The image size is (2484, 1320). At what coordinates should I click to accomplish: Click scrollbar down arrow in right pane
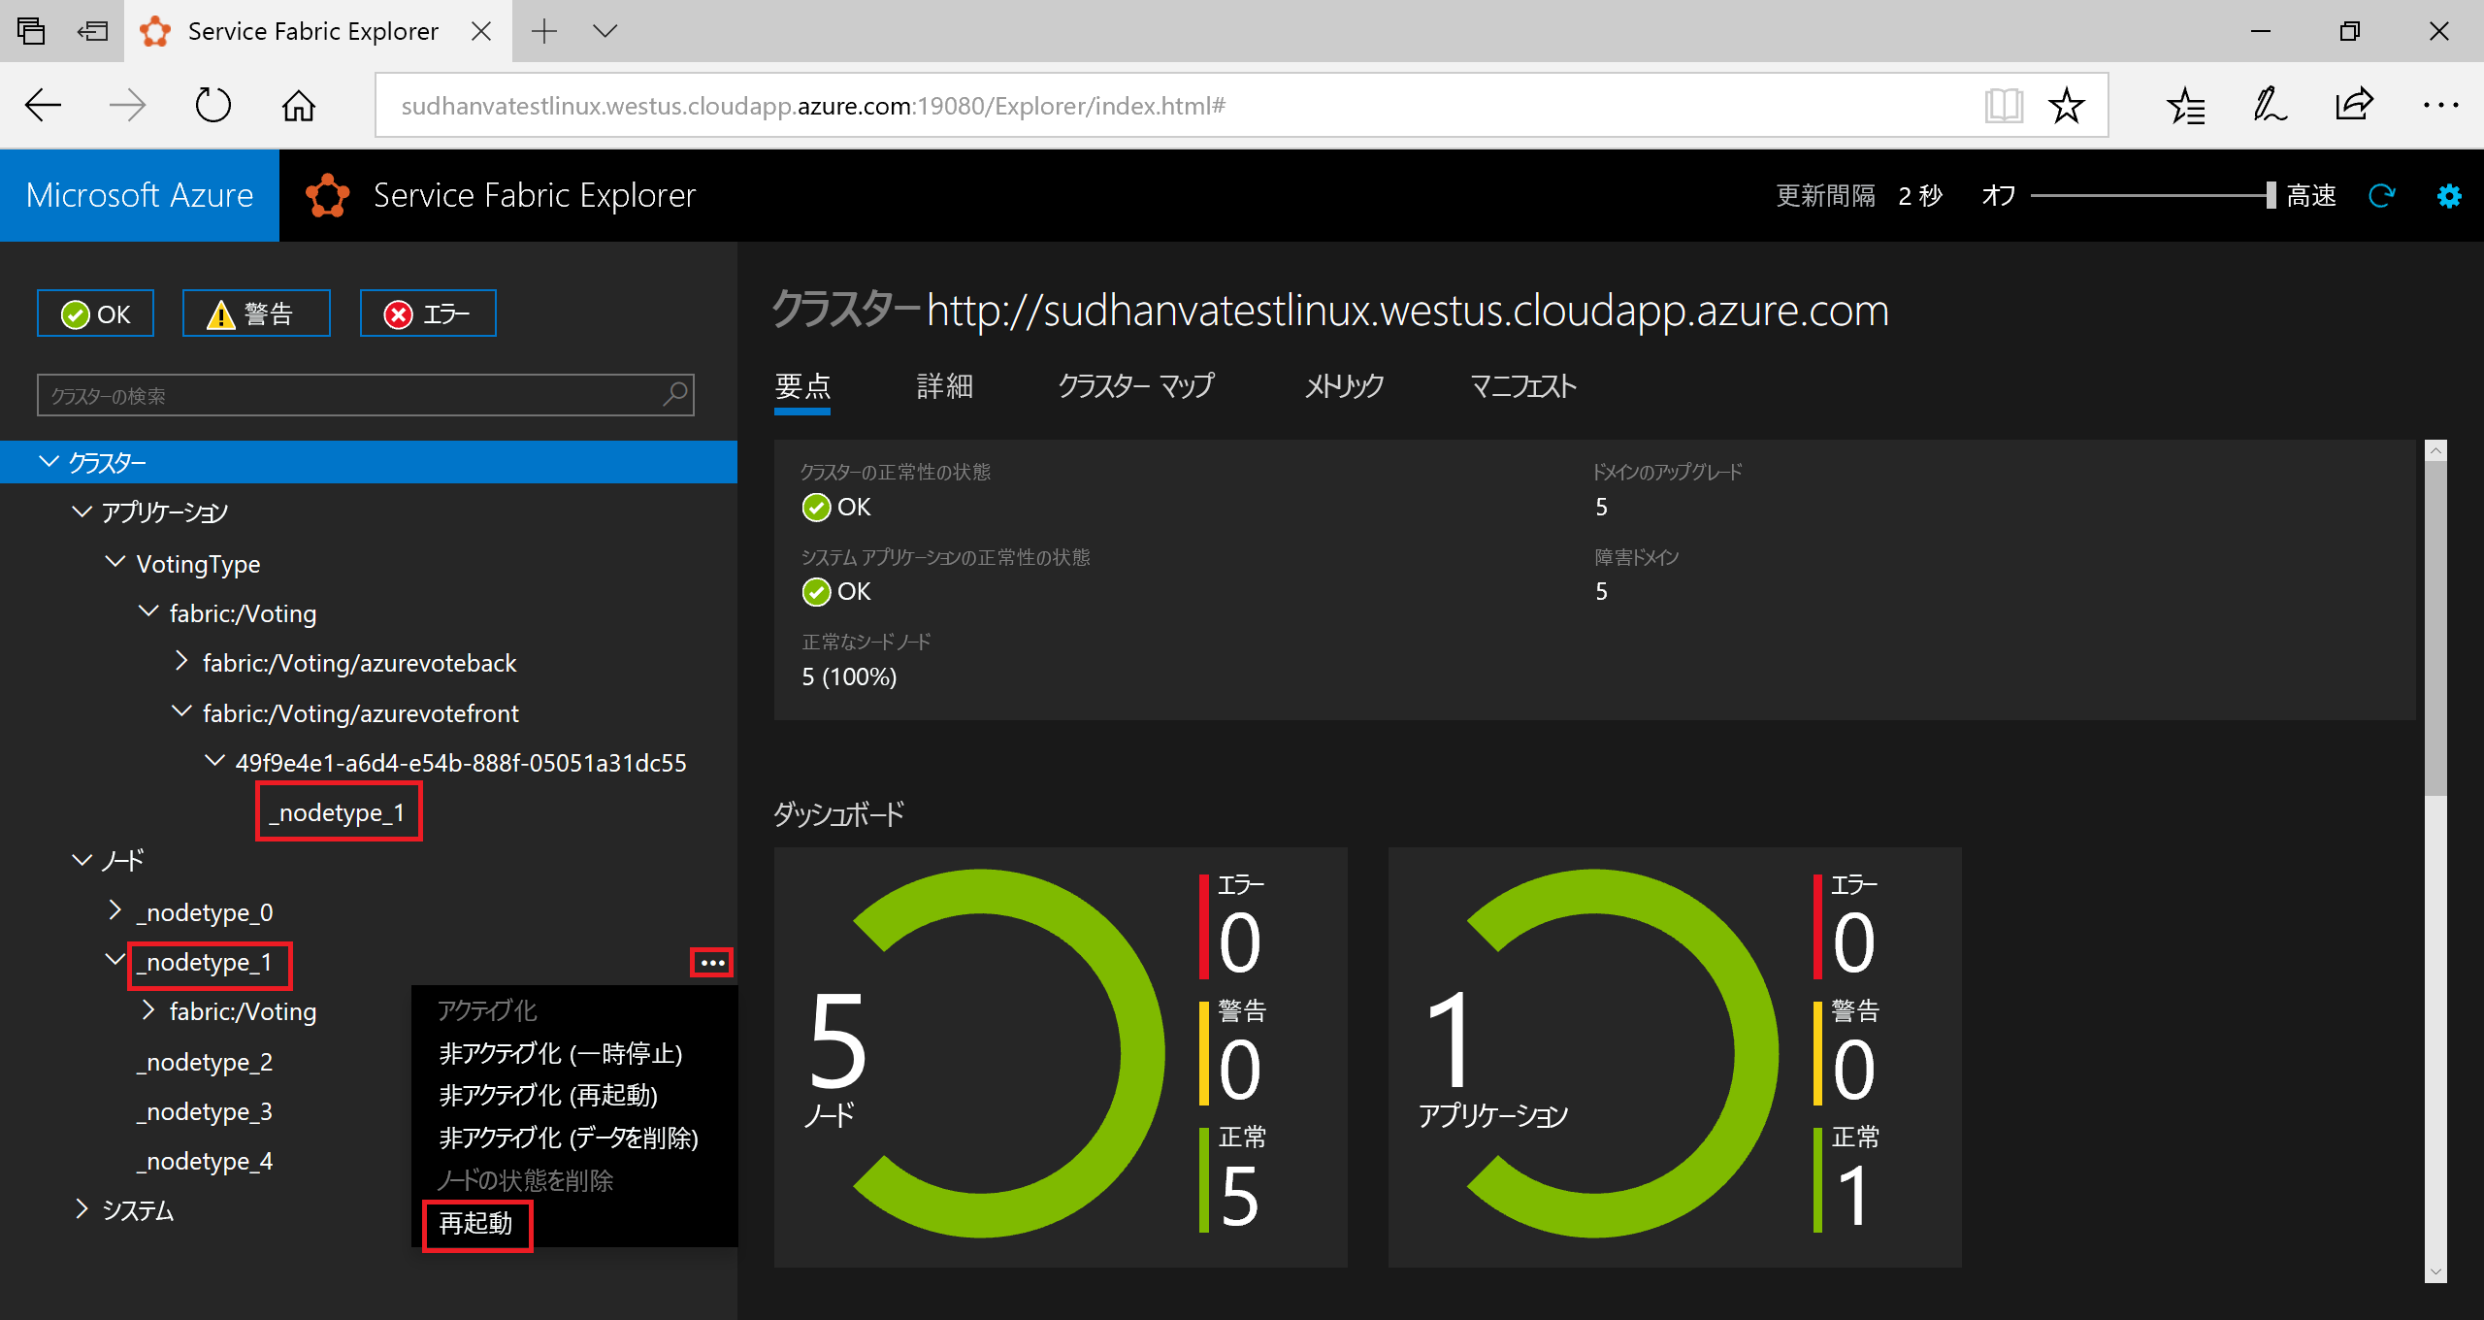click(x=2435, y=1271)
